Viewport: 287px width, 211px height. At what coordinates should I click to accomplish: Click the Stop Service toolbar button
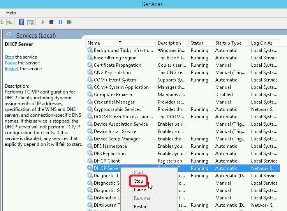[x=51, y=22]
